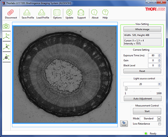This screenshot has width=168, height=137.
Task: Open the Mode dropdown arrow
Action: [x=159, y=119]
